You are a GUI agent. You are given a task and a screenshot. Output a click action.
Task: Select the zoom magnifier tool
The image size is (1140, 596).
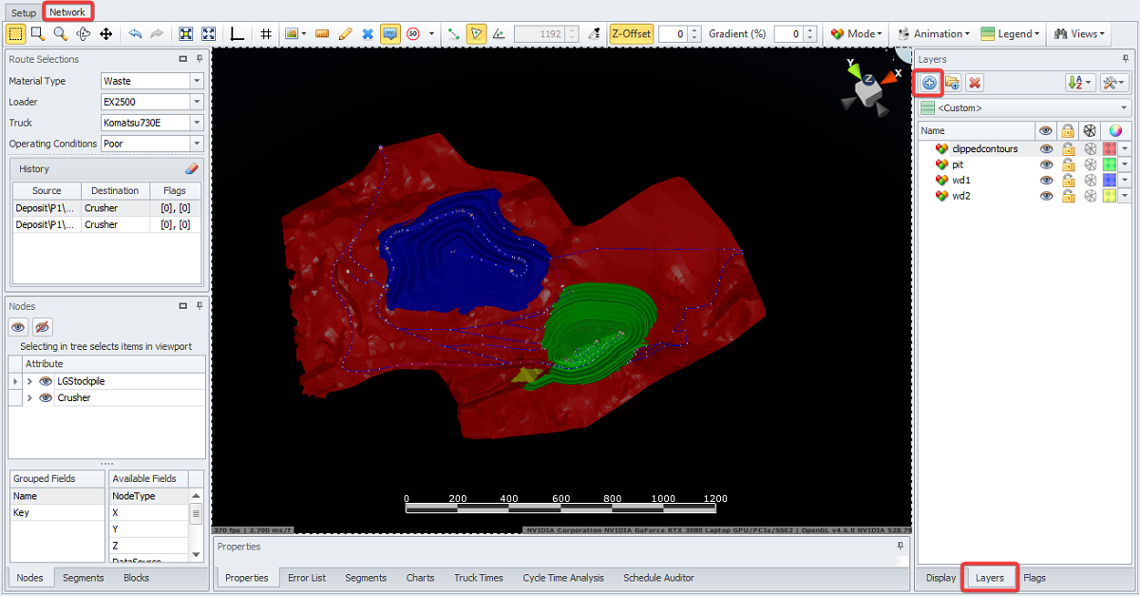60,33
